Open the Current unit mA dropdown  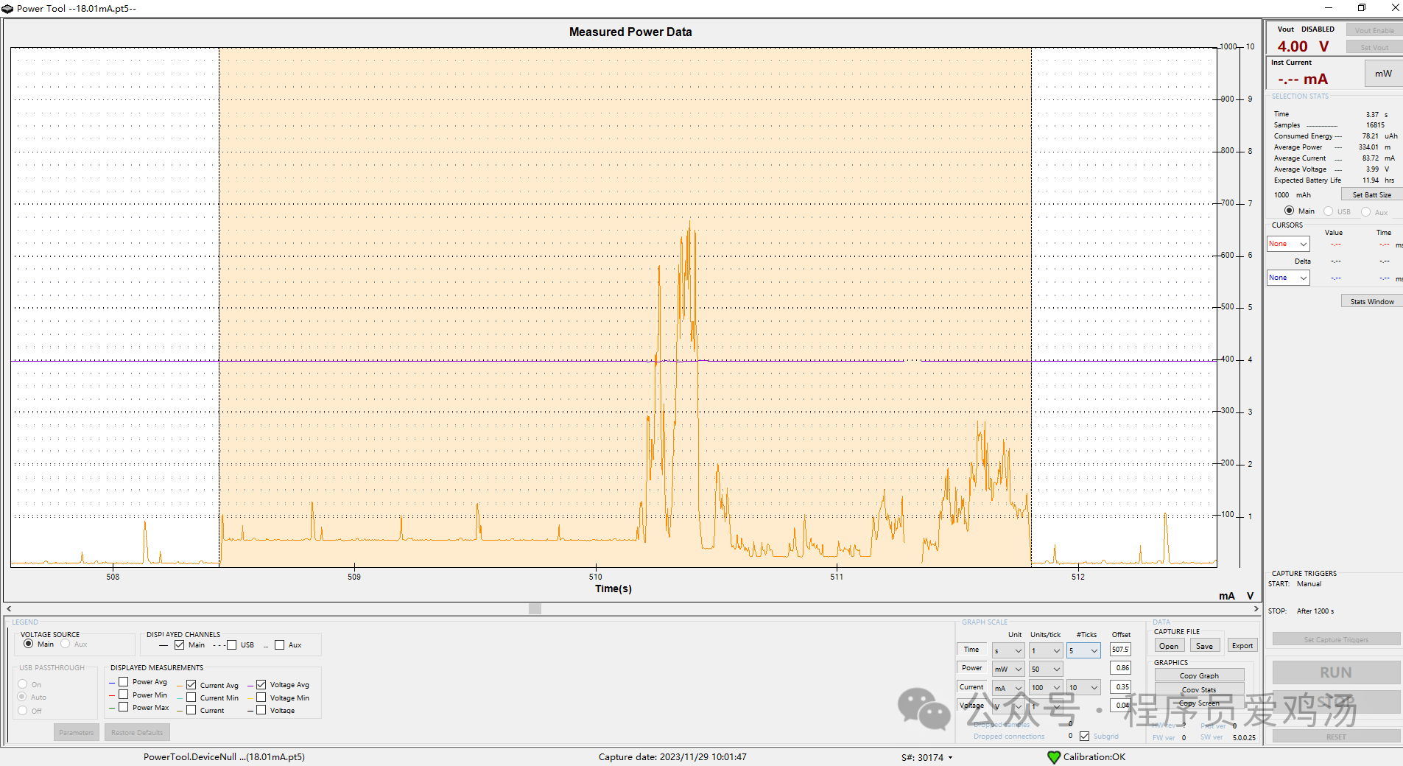click(x=1008, y=688)
